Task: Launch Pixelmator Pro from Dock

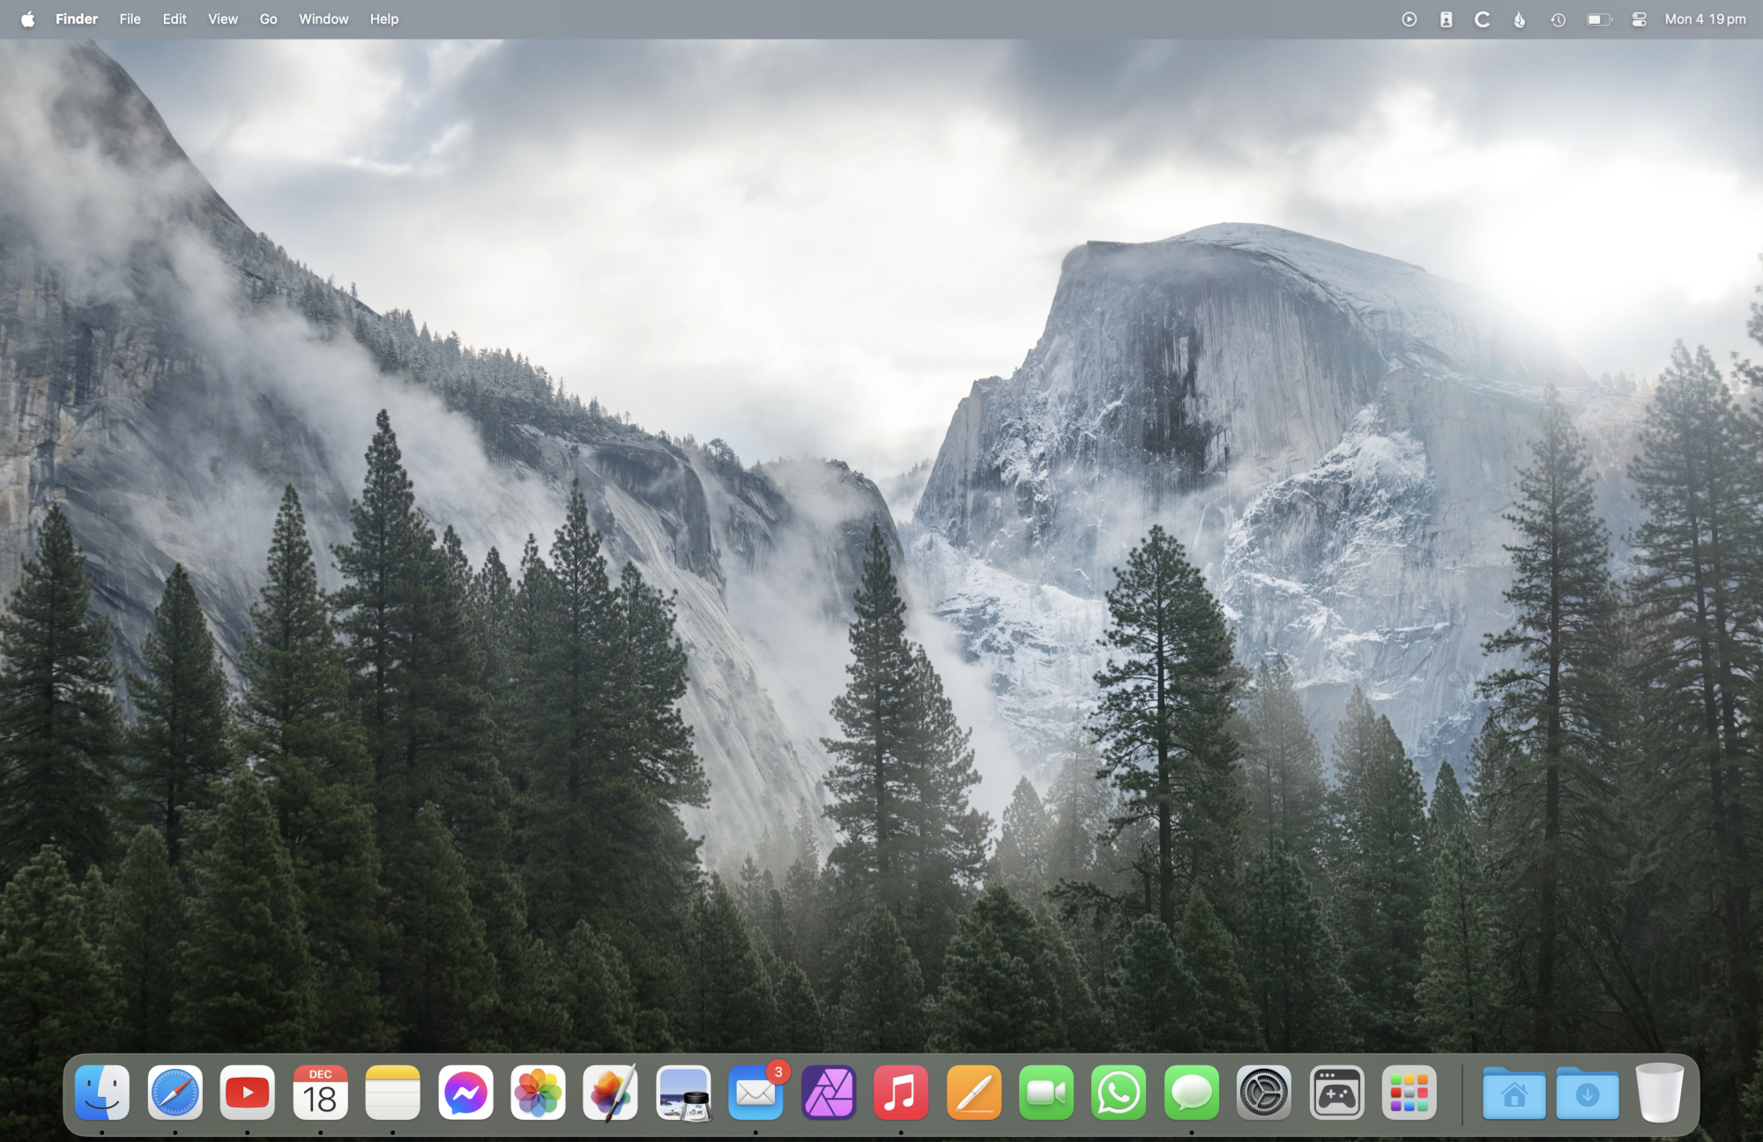Action: coord(611,1093)
